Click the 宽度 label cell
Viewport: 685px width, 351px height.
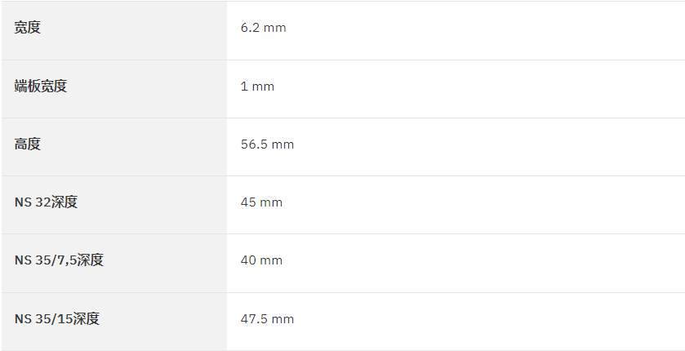114,30
